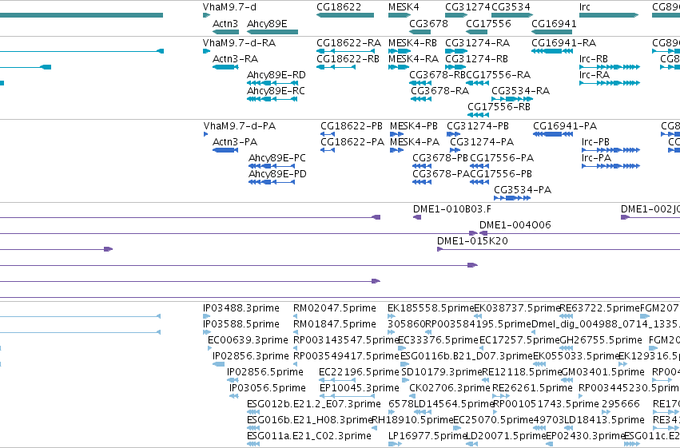This screenshot has height=448, width=680.
Task: Open the CG16941-PA protein feature
Action: [x=553, y=134]
